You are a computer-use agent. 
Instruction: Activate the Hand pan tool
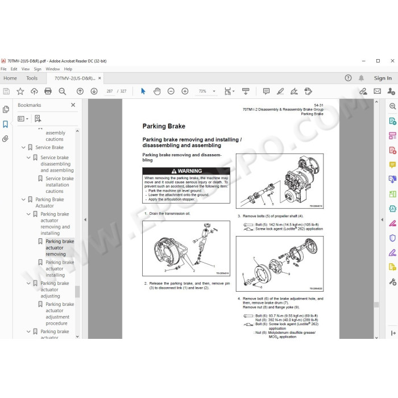(157, 91)
